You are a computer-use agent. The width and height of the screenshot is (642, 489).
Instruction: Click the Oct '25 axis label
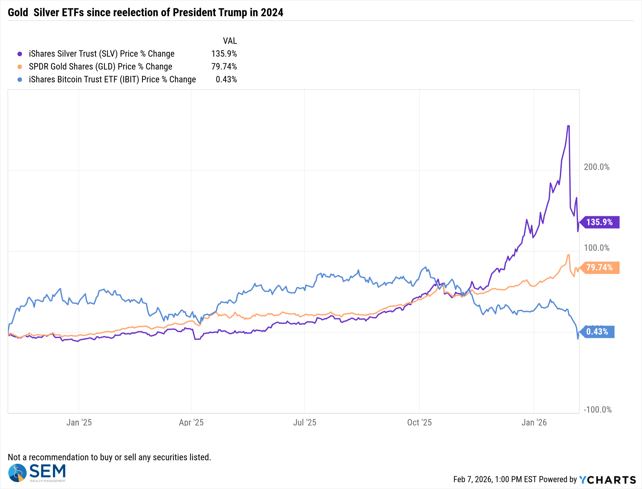419,423
